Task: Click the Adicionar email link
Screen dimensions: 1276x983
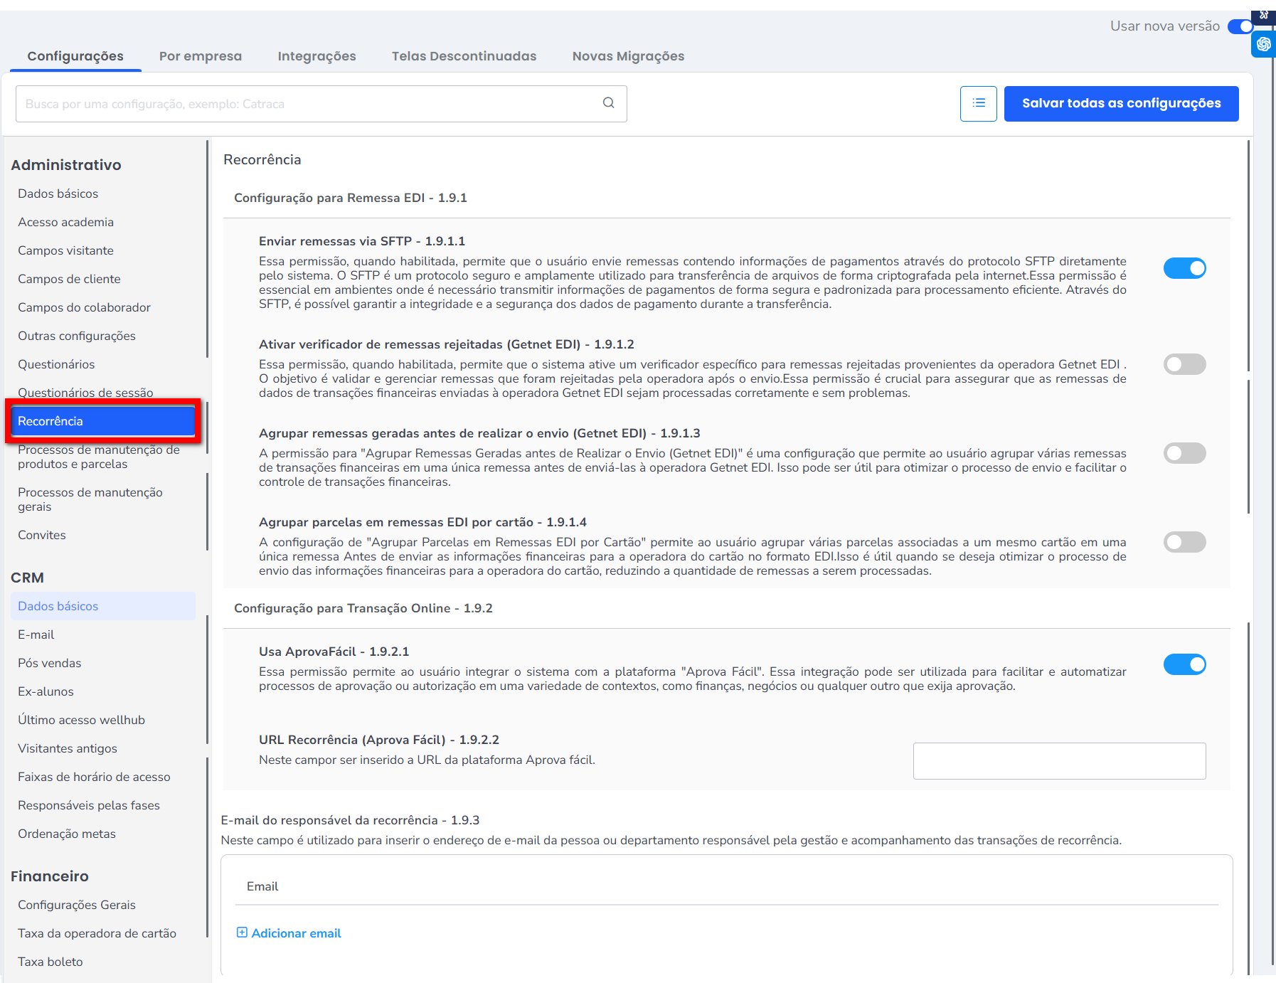Action: 296,933
